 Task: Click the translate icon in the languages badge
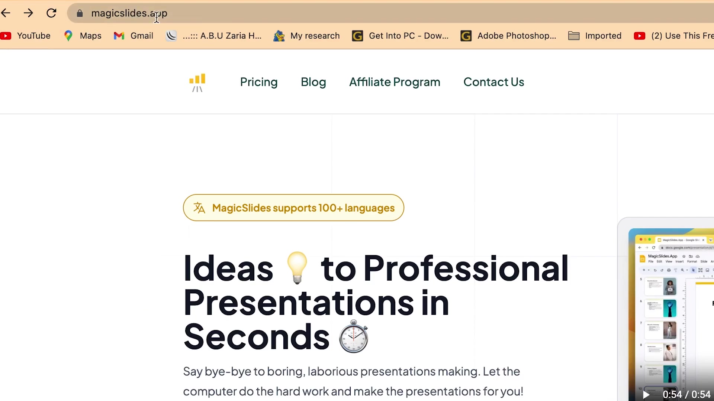pos(199,208)
